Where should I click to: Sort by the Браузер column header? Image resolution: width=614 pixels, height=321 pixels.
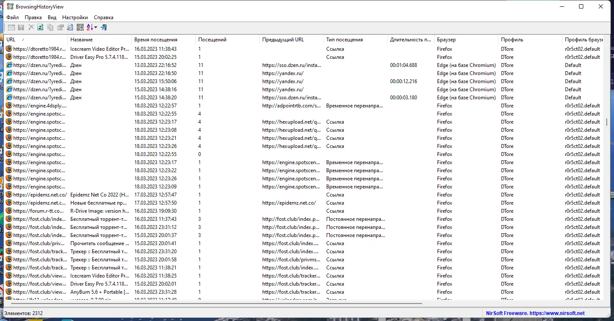[466, 40]
